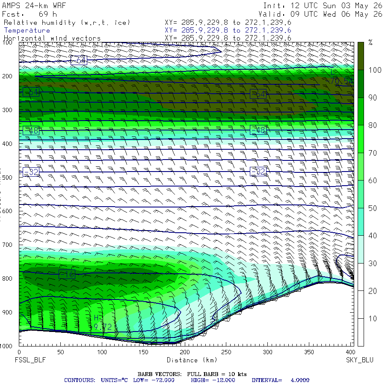Click the 100% dark olive colorbar segment
Screen dimensions: 385x385
361,56
